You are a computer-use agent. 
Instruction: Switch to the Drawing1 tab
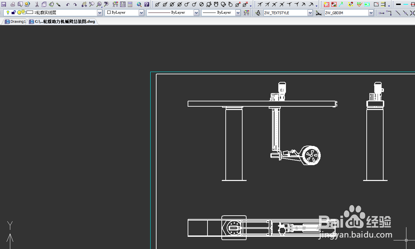15,21
